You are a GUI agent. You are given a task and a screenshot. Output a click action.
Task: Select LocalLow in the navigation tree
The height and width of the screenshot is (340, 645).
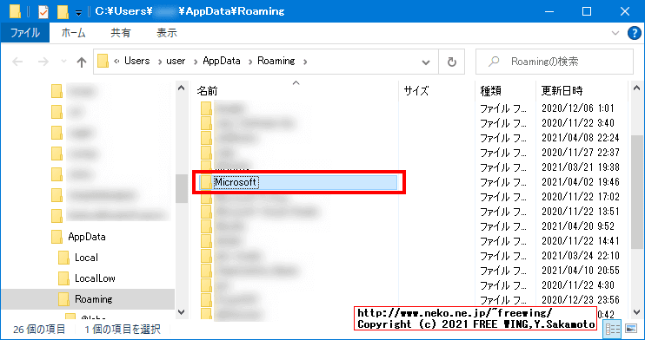click(x=95, y=278)
